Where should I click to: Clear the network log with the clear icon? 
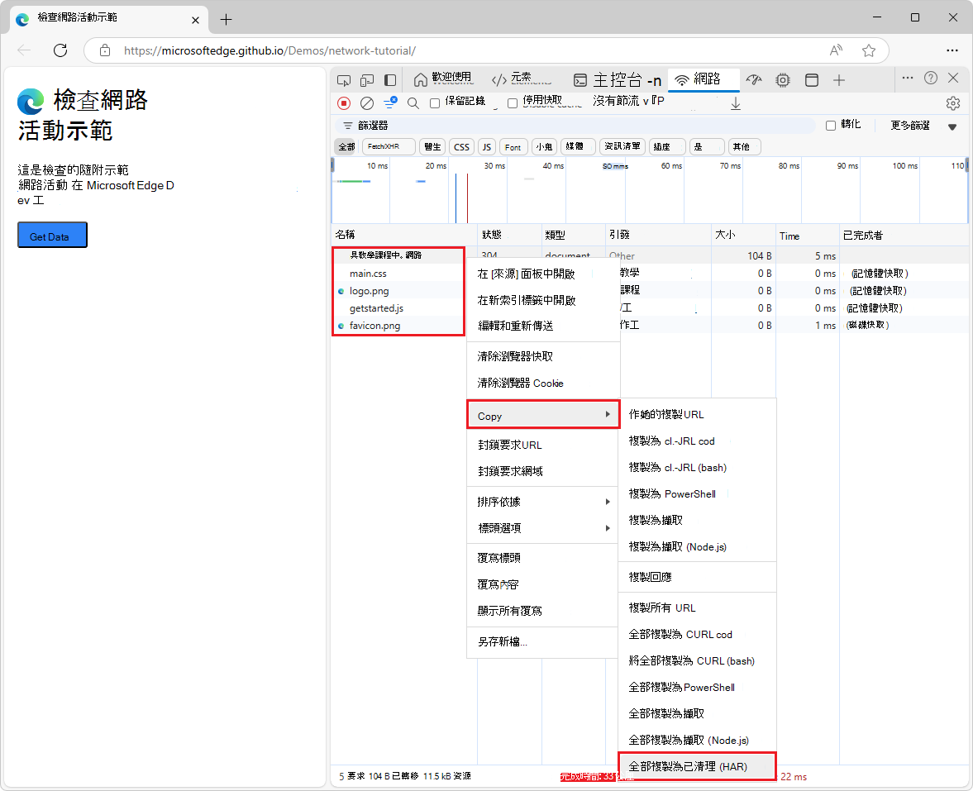tap(366, 102)
